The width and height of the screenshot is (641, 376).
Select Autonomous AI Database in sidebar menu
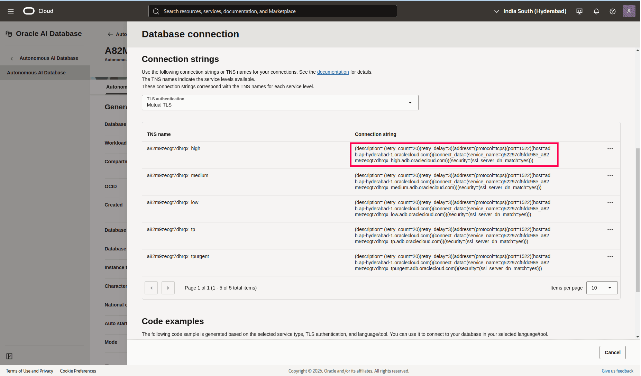(45, 73)
